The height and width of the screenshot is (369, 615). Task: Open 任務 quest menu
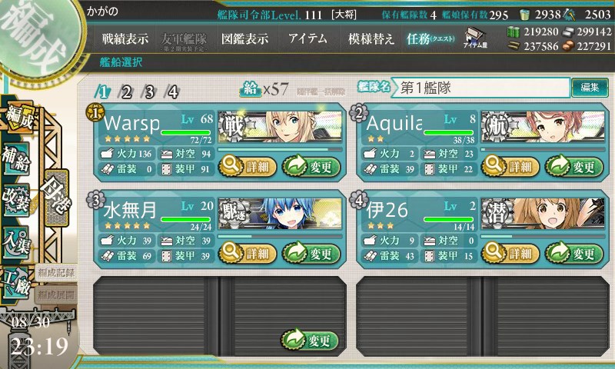click(430, 38)
